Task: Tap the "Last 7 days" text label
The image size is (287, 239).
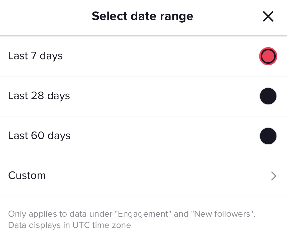Action: click(35, 56)
